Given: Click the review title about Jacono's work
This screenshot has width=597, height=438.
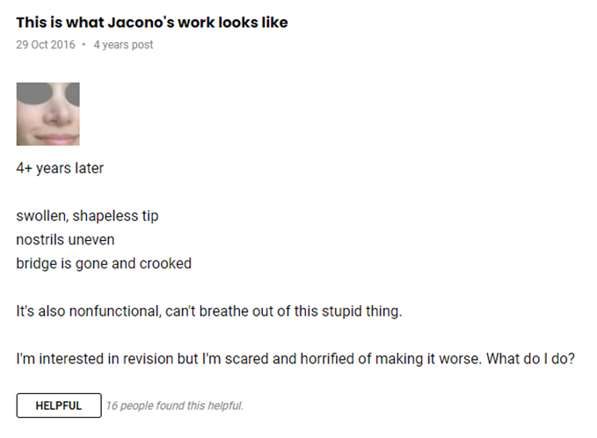Looking at the screenshot, I should click(152, 23).
